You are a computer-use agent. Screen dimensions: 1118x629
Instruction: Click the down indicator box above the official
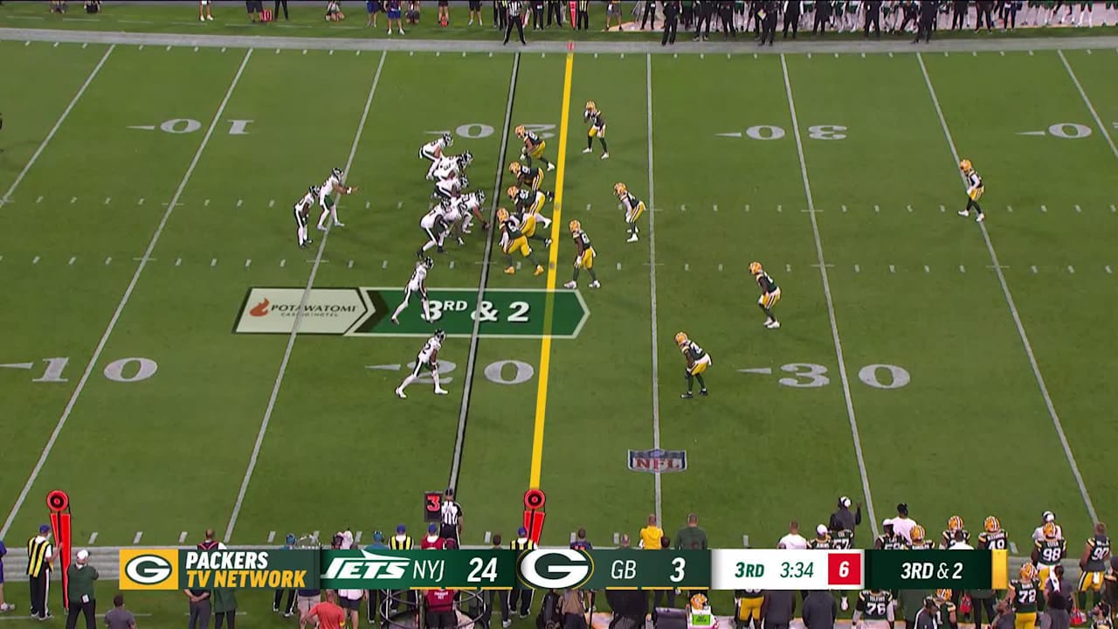click(x=431, y=504)
